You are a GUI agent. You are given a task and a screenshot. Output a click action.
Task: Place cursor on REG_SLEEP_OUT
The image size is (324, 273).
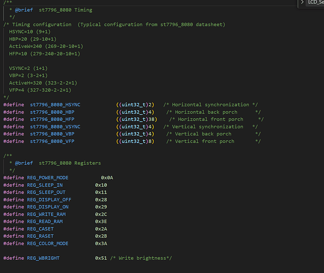point(46,192)
